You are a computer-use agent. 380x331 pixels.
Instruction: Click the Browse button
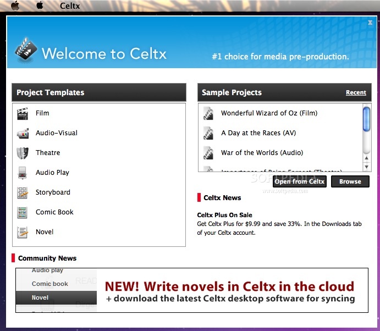(350, 181)
